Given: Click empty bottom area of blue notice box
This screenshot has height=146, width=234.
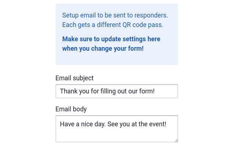Looking at the screenshot, I should tap(117, 59).
